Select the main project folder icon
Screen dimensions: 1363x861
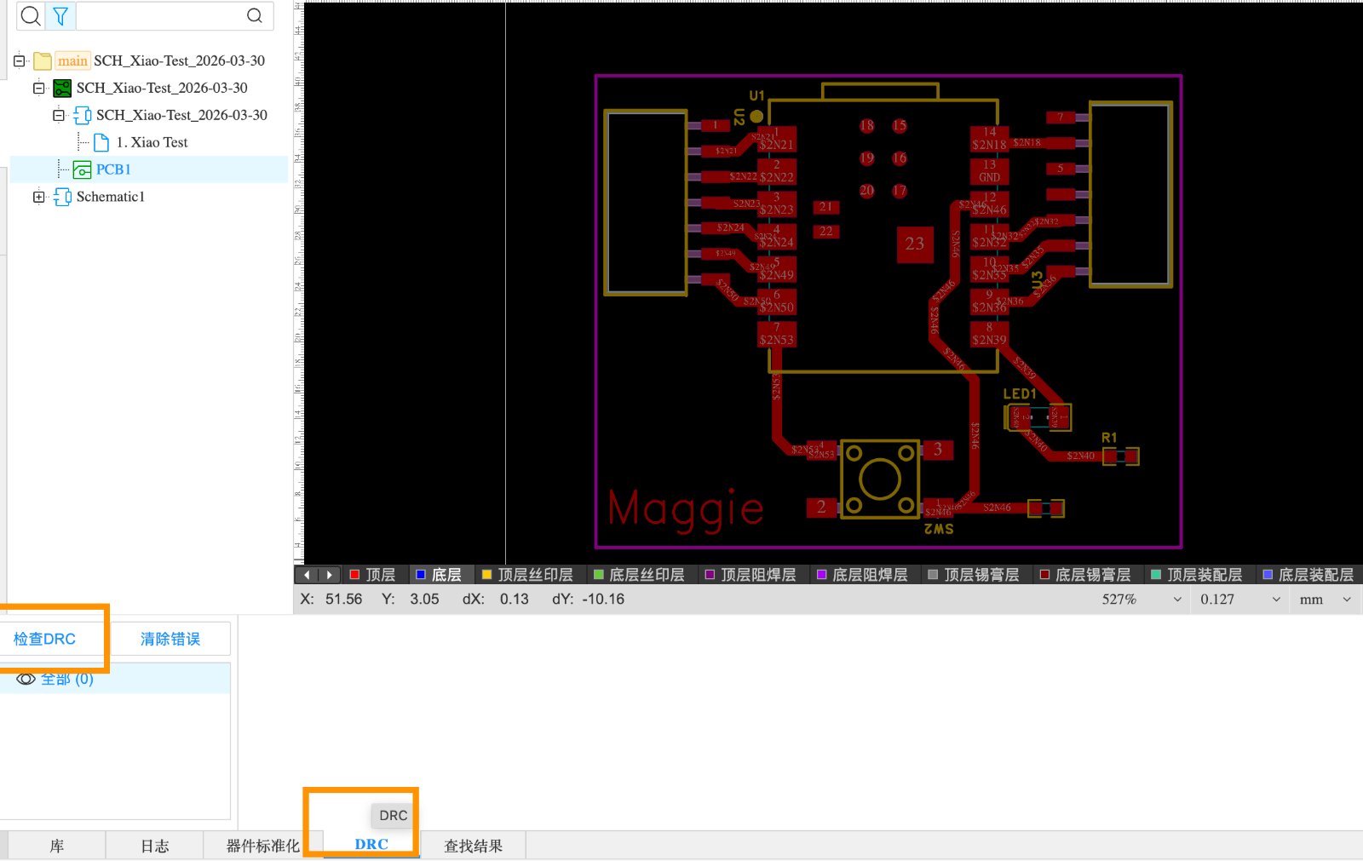(x=43, y=60)
